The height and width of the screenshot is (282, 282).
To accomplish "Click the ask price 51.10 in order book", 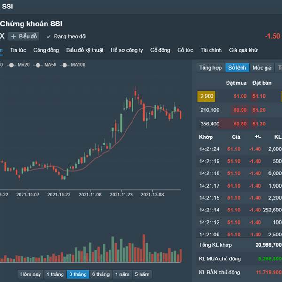I will [259, 96].
